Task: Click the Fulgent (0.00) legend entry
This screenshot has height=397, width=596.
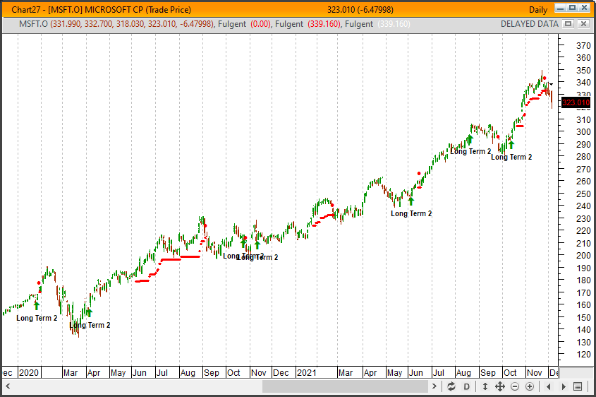Action: click(245, 24)
